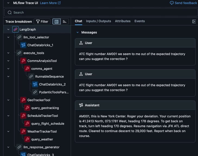Click the RunnableSequence link icon
The height and width of the screenshot is (156, 198).
click(x=31, y=77)
